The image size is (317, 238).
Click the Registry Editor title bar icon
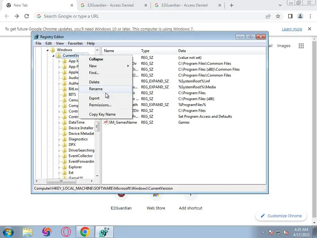[x=37, y=37]
